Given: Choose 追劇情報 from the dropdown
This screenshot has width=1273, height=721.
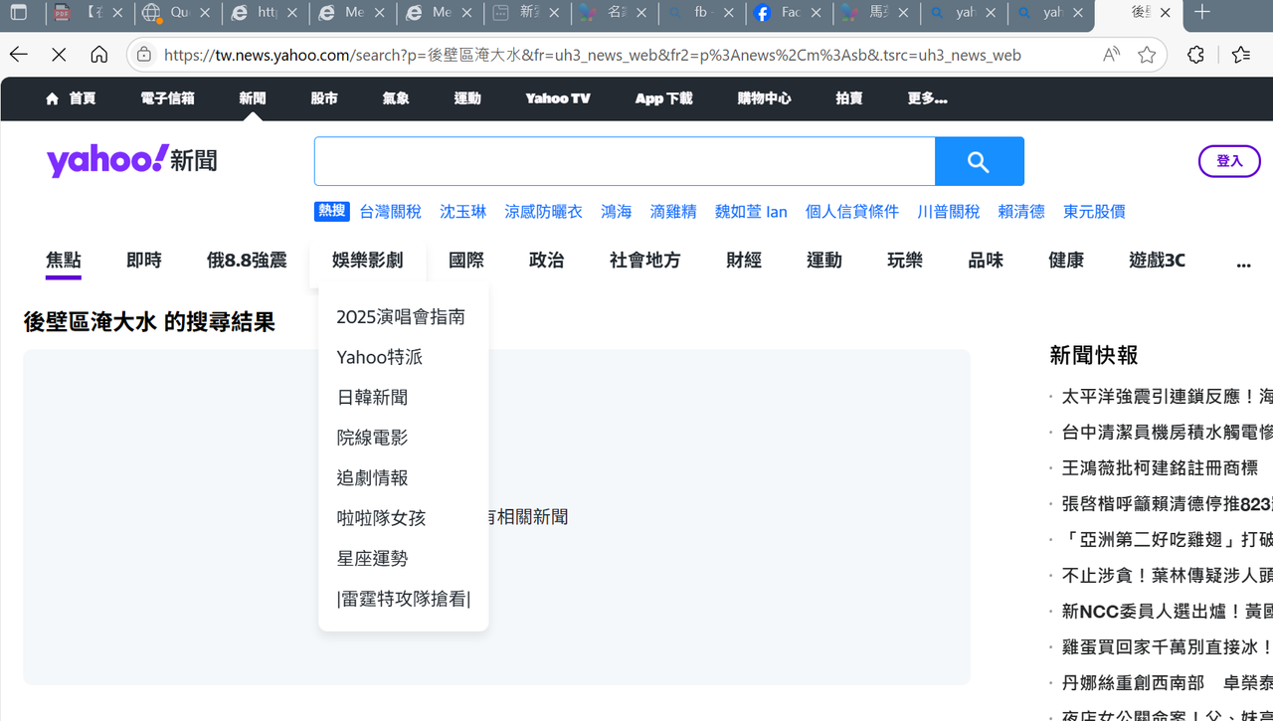Looking at the screenshot, I should point(372,478).
